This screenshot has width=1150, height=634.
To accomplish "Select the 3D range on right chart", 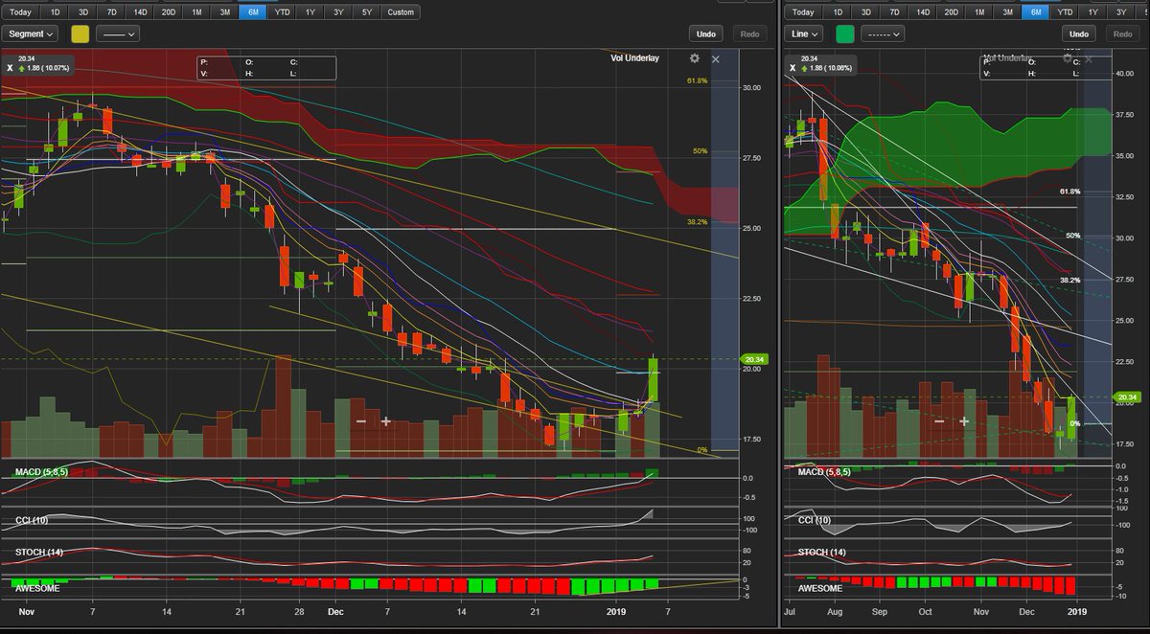I will [x=866, y=11].
